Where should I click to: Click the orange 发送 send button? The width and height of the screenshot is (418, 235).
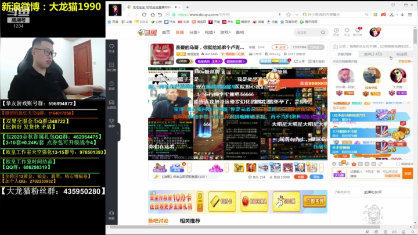tap(408, 173)
